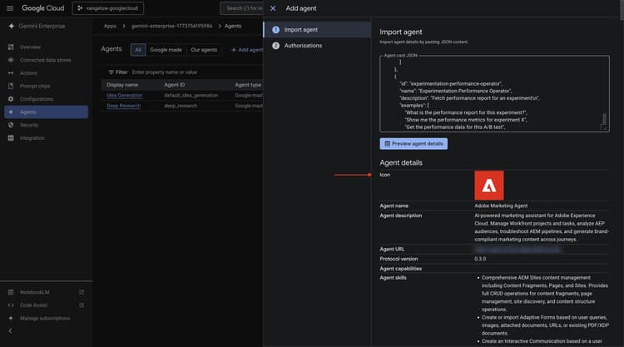
Task: Collapse the sidebar with the chevron
Action: pyautogui.click(x=10, y=331)
